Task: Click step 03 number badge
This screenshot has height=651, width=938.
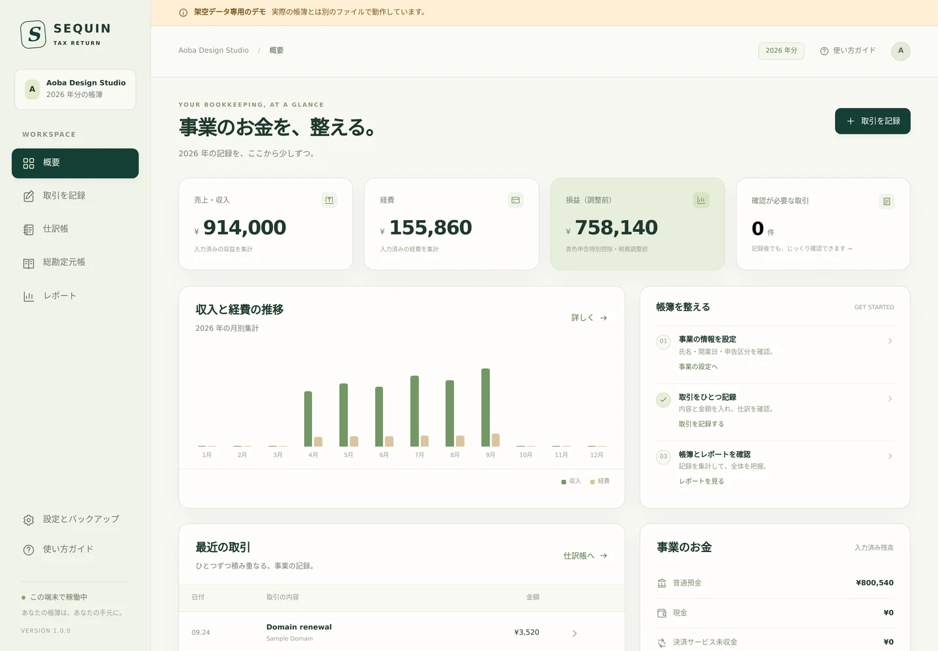Action: [x=663, y=457]
